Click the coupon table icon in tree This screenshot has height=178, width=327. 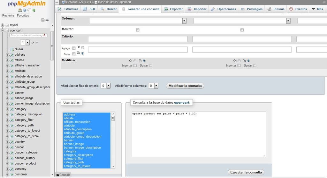(x=12, y=147)
